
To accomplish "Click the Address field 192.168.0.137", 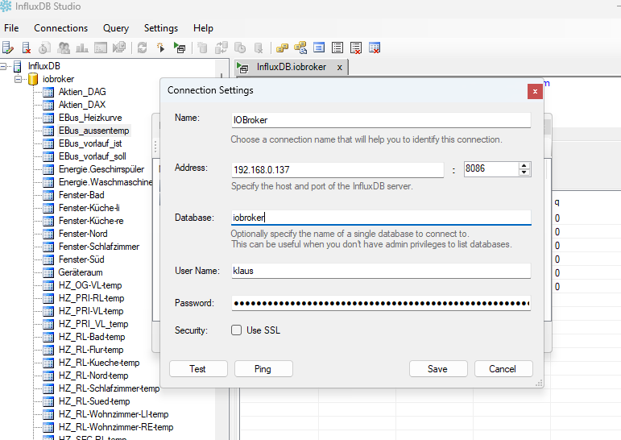I will tap(337, 170).
